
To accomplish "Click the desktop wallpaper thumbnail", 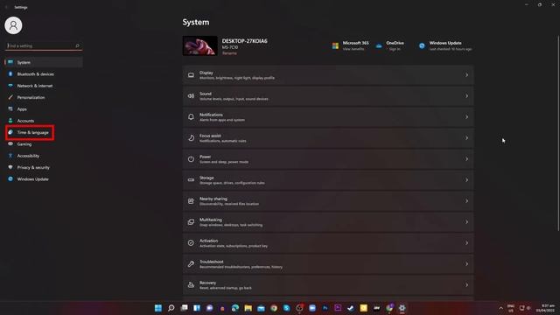I will tap(200, 45).
